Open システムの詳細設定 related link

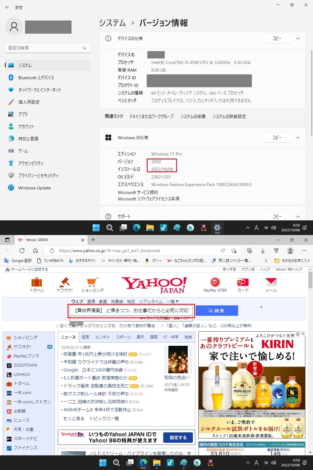coord(229,117)
